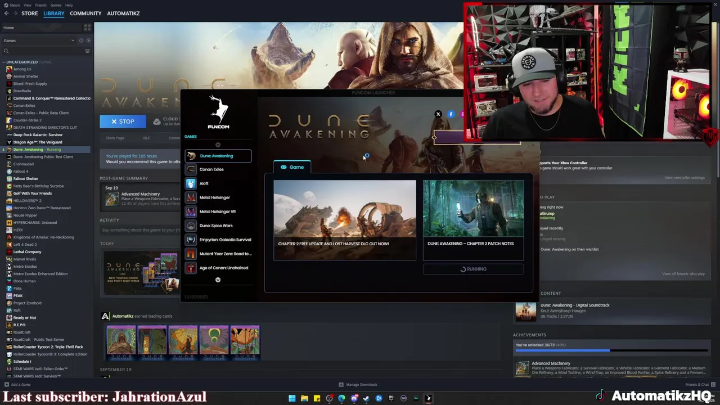Click Manage Downloads in Steam

358,385
